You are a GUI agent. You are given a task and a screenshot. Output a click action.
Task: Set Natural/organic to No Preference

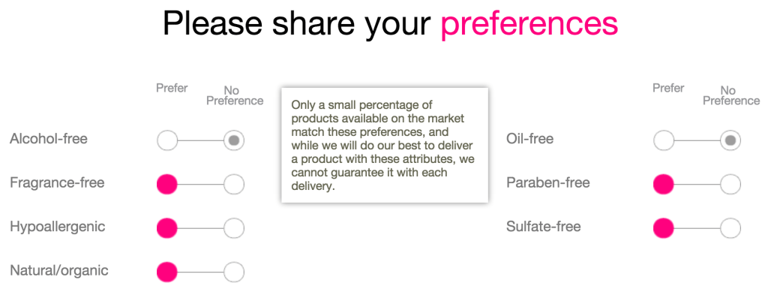234,272
